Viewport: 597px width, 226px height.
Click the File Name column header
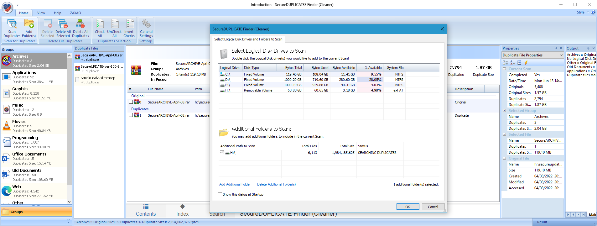click(x=169, y=89)
